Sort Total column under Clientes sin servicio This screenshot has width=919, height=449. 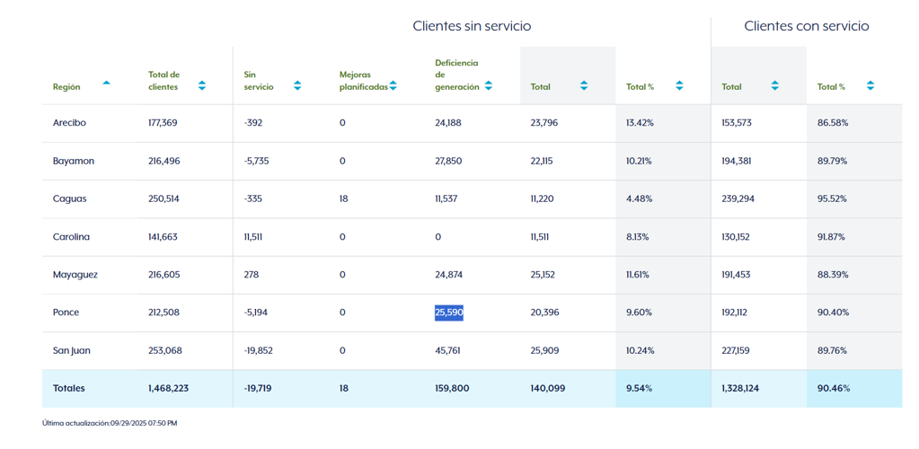(x=584, y=86)
